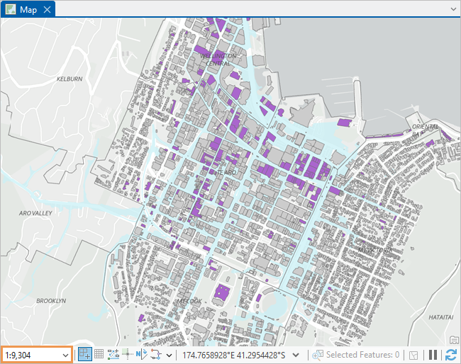Click the snap-to-sketch icon left of pause
The image size is (461, 364).
[413, 354]
